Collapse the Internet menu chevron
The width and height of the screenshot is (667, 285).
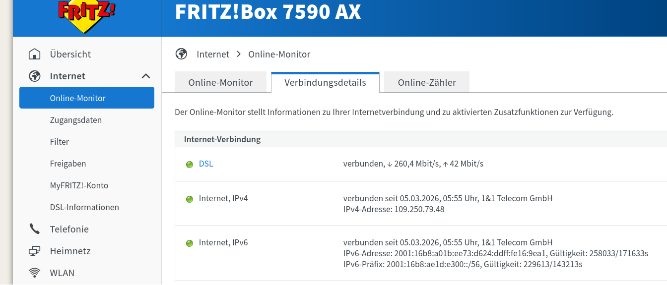[x=146, y=76]
